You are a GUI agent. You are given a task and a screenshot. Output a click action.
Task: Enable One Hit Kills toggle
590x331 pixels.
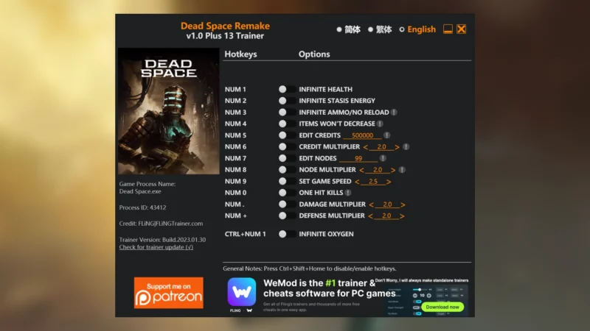pyautogui.click(x=287, y=193)
